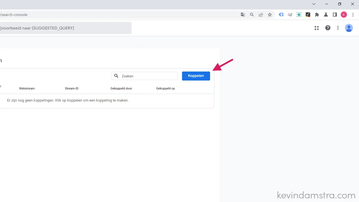
Task: Close the browser window
Action: (x=353, y=4)
